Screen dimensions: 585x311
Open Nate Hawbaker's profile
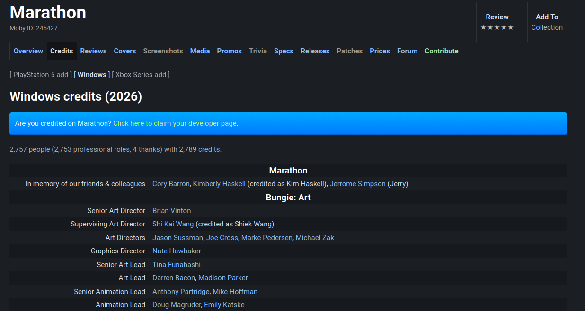click(x=177, y=251)
